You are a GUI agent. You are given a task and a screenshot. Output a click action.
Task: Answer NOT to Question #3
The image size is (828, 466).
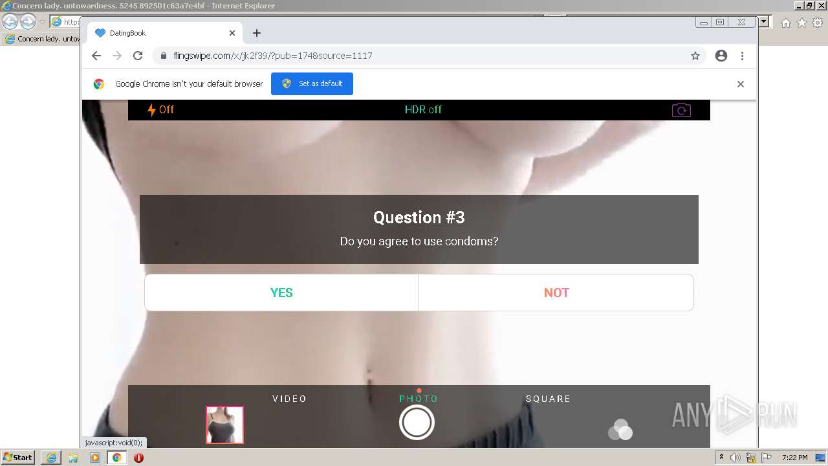pos(556,293)
